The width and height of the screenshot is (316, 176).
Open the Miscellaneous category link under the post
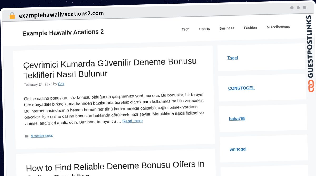42,136
